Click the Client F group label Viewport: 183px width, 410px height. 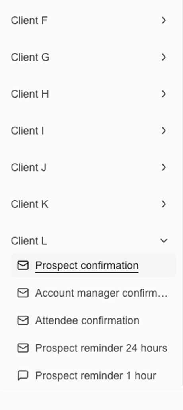pos(29,20)
